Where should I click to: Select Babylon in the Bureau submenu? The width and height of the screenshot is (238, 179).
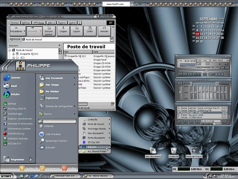(91, 147)
